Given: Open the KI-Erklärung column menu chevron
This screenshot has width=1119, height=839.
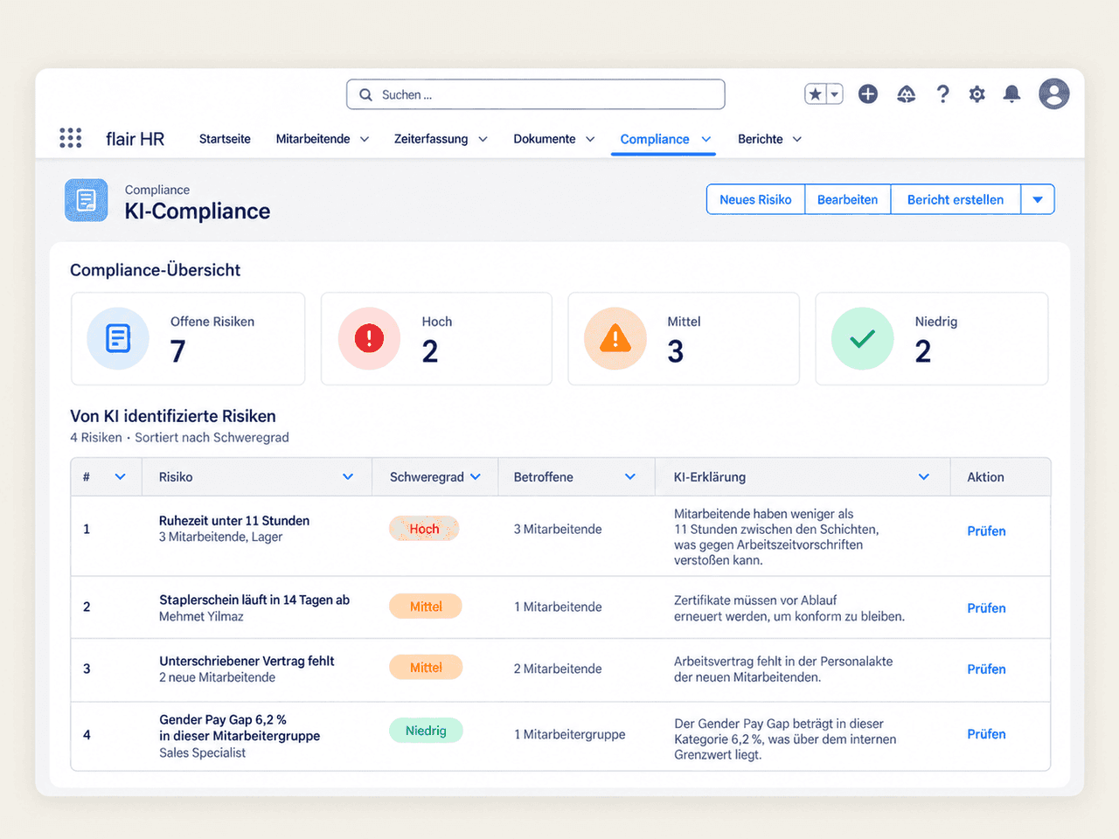Looking at the screenshot, I should click(x=924, y=477).
